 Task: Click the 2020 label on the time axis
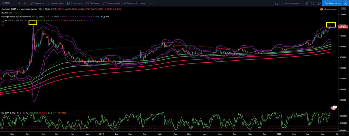(279, 134)
